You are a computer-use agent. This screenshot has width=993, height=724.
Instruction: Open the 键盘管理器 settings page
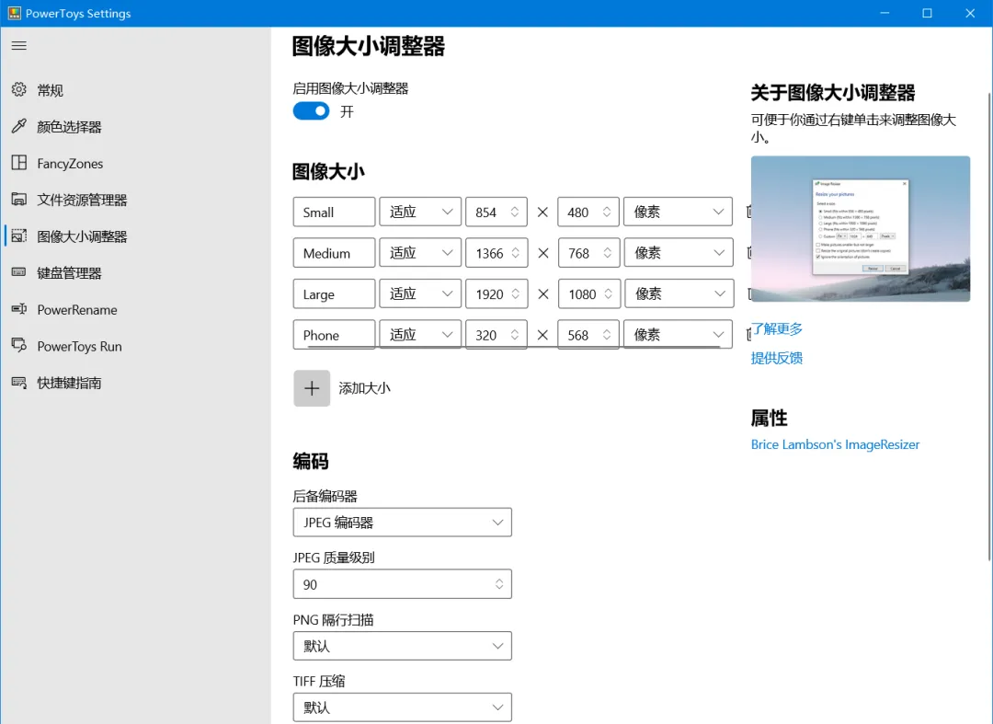[69, 273]
